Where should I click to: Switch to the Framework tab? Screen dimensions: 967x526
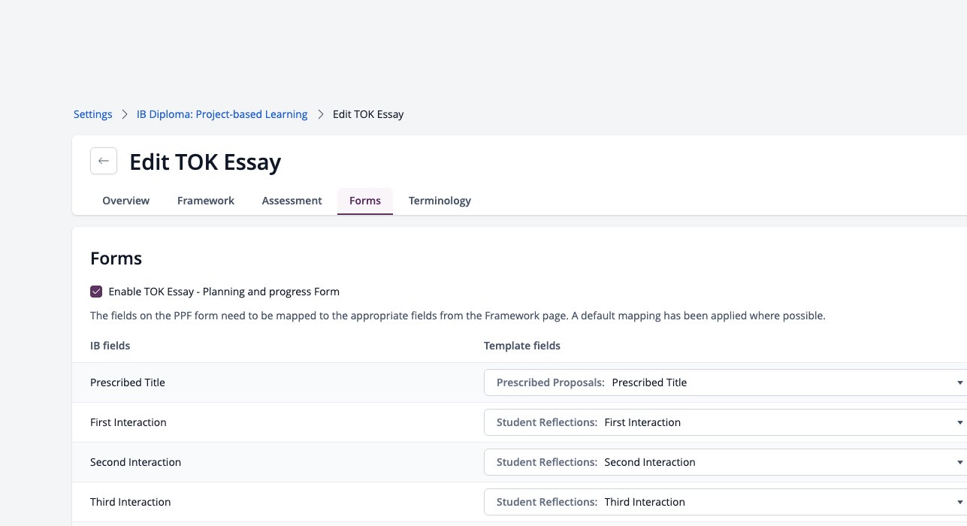(x=206, y=201)
